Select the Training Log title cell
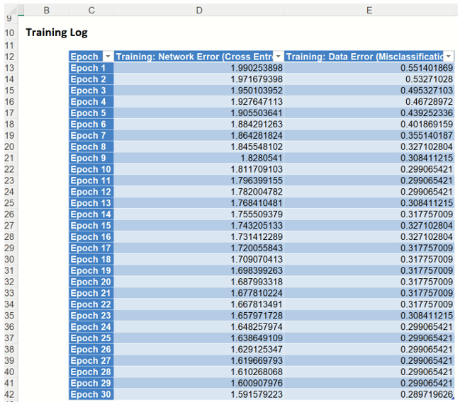This screenshot has height=402, width=460. (57, 33)
